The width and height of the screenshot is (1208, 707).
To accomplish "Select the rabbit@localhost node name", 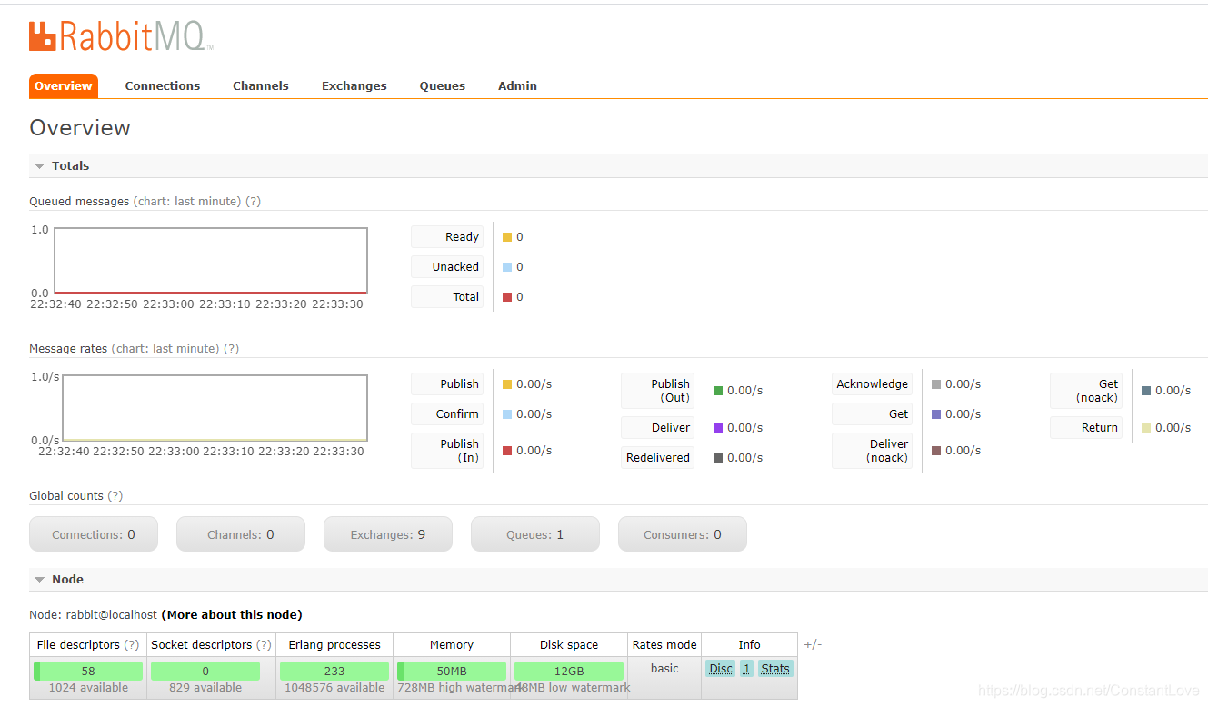I will (112, 615).
